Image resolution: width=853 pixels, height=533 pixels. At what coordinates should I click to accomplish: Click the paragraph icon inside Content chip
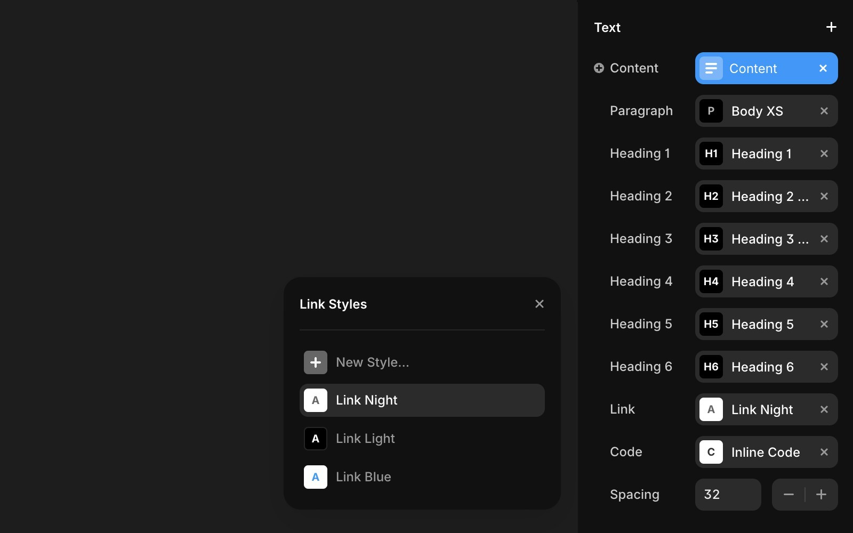tap(711, 68)
